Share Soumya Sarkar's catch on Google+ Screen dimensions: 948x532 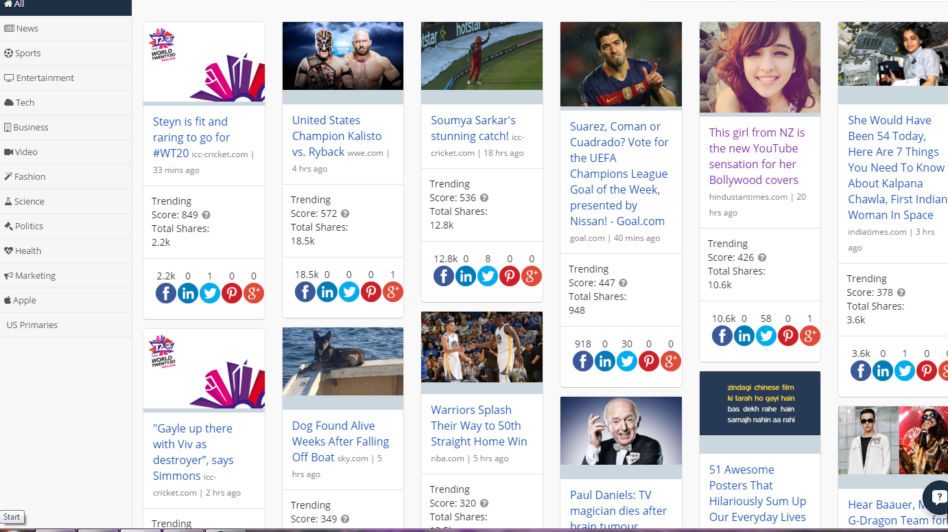coord(532,276)
